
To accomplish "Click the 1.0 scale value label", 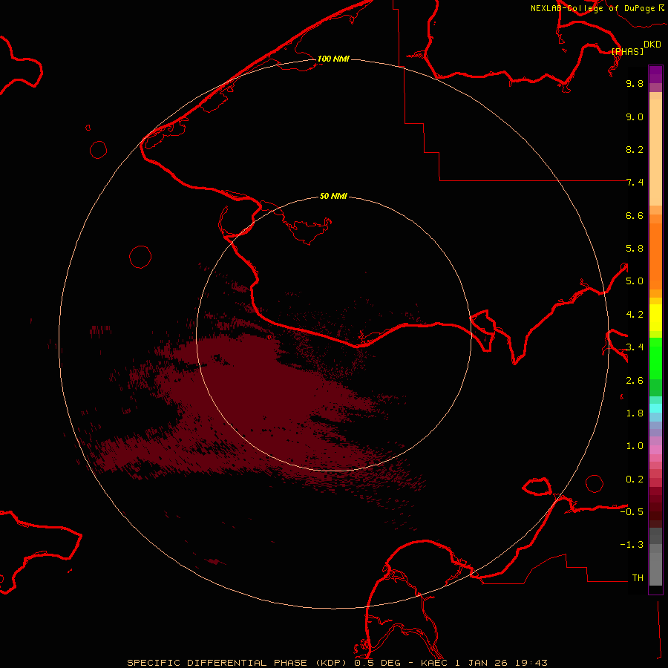I will (x=635, y=446).
